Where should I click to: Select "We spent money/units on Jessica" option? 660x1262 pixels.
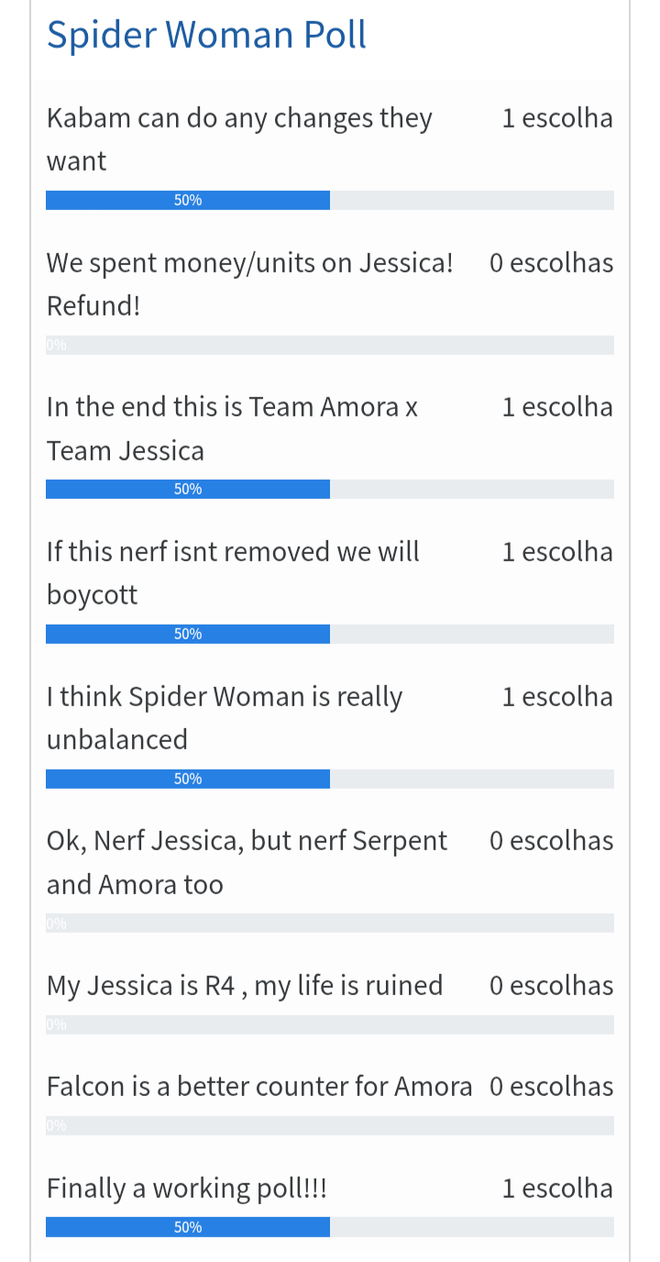click(x=249, y=283)
